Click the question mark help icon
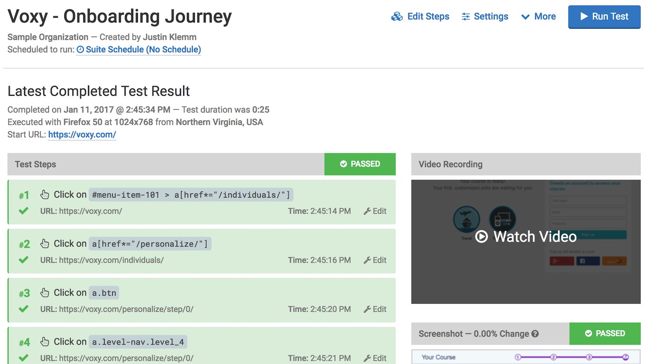This screenshot has height=364, width=647. tap(535, 334)
